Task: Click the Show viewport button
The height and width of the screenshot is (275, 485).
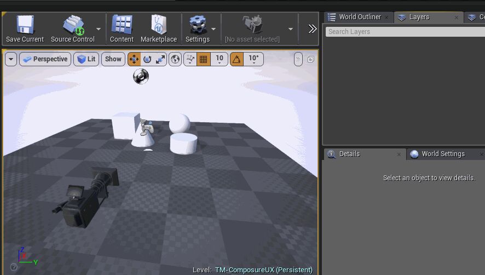Action: (113, 59)
